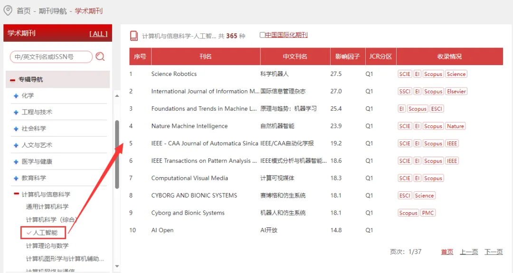This screenshot has width=513, height=273.
Task: Select 计算机图形学与计算机辅助 subcategory
Action: pyautogui.click(x=65, y=259)
